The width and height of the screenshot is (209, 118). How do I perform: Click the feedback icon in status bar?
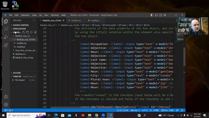click(x=177, y=110)
